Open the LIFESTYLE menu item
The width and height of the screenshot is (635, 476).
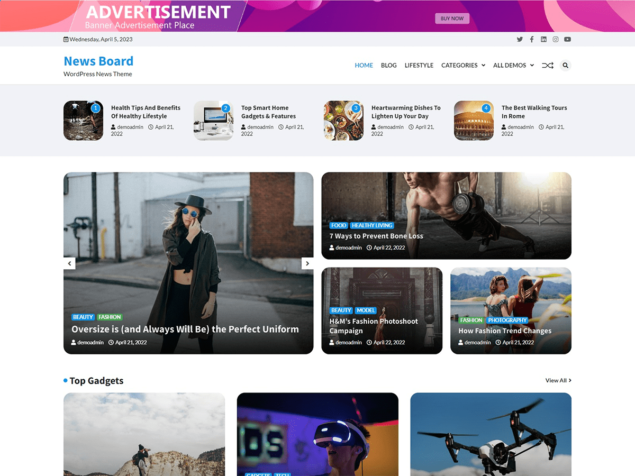[x=419, y=65]
